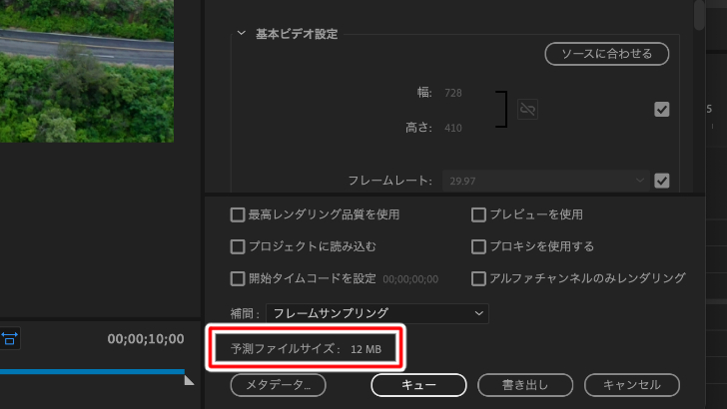The image size is (727, 409).
Task: Click the 書き出し button
Action: pos(525,385)
